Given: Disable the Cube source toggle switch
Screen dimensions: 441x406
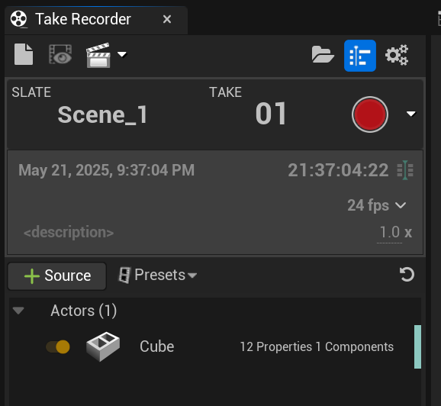Looking at the screenshot, I should (58, 346).
